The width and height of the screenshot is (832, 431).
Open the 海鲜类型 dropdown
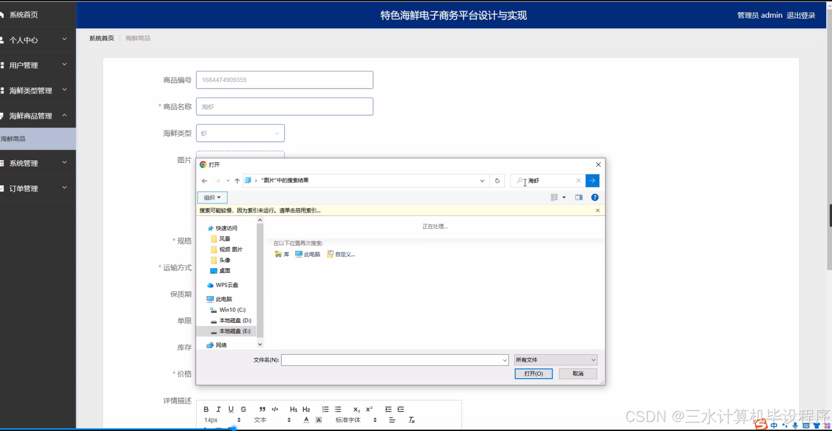click(x=240, y=133)
